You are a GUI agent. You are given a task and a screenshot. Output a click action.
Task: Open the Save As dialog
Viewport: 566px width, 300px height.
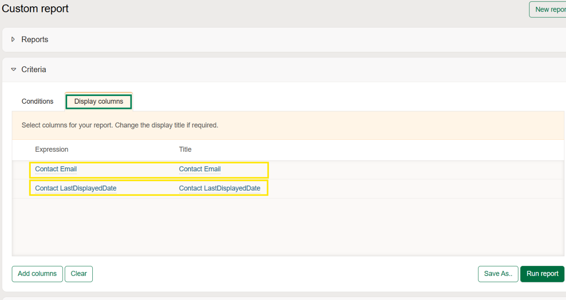[x=498, y=274]
